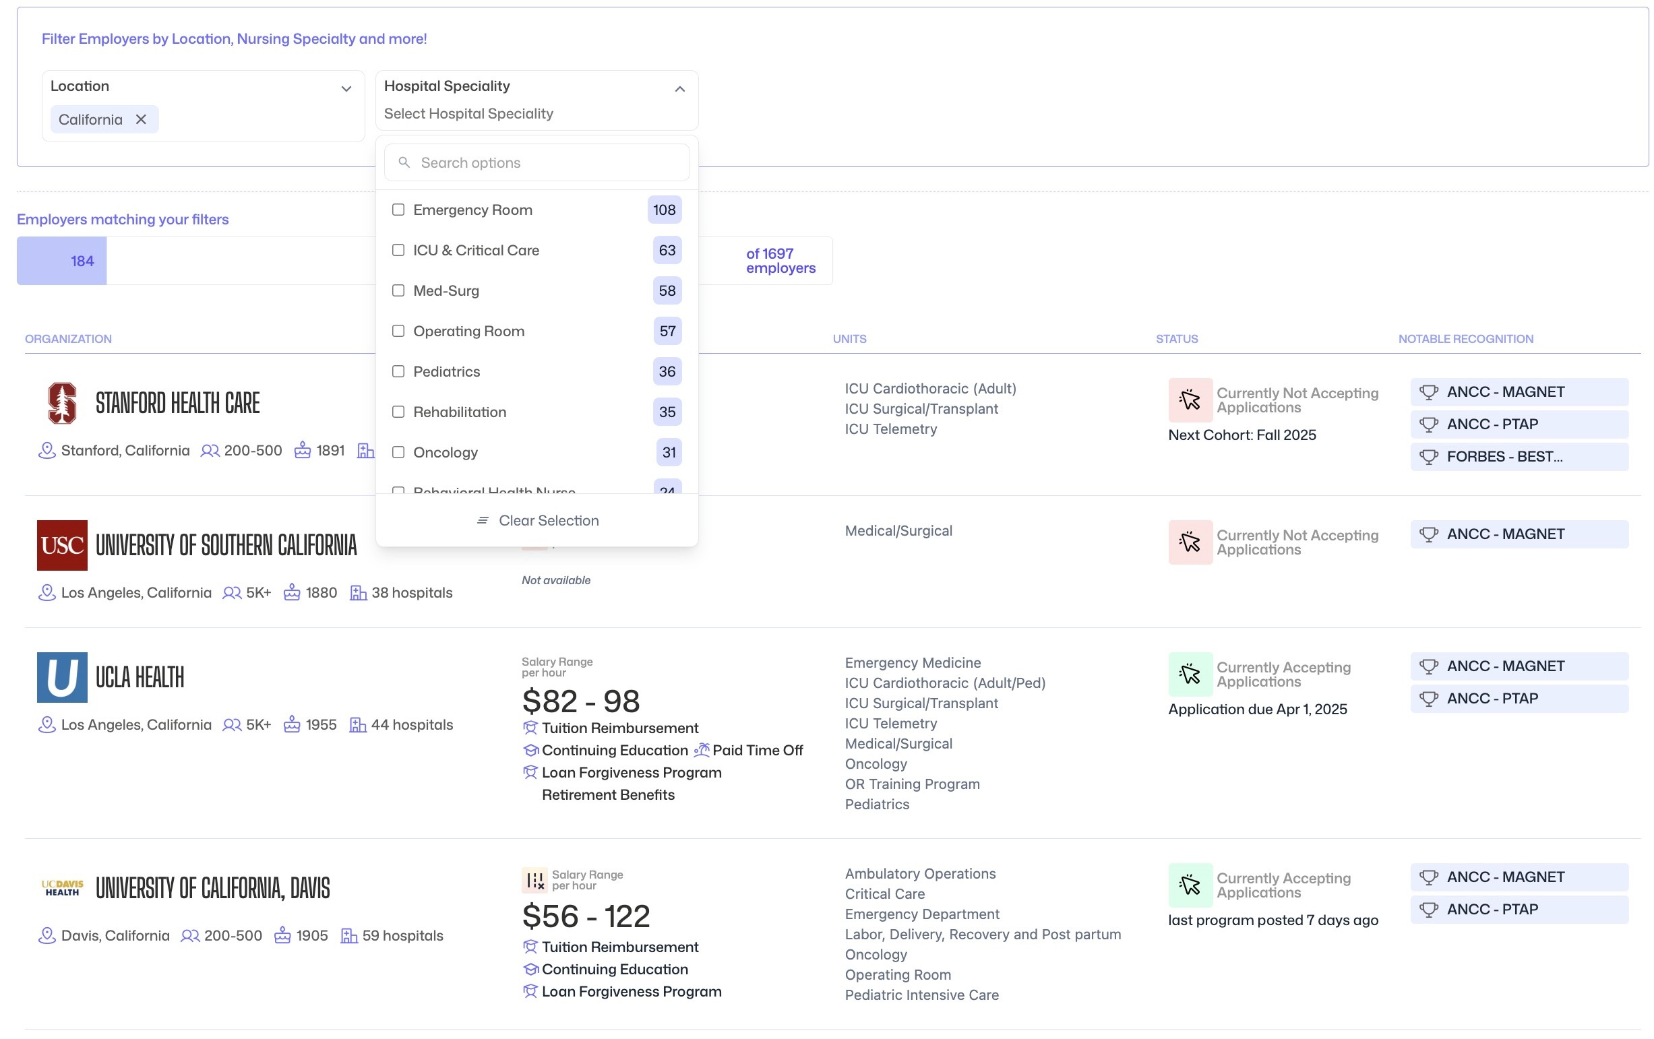The height and width of the screenshot is (1039, 1654).
Task: Sort by the ORGANIZATION column header
Action: pyautogui.click(x=68, y=339)
